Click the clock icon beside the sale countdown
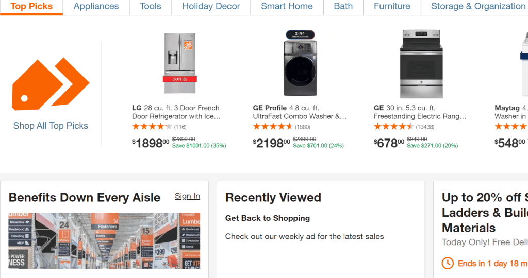This screenshot has width=528, height=278. click(x=448, y=263)
